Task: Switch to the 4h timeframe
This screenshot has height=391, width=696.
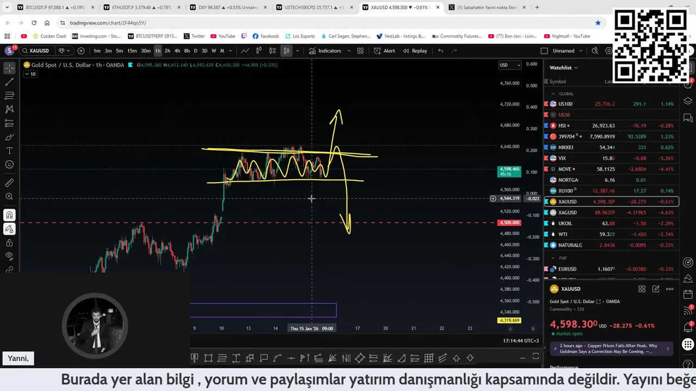Action: coord(177,51)
